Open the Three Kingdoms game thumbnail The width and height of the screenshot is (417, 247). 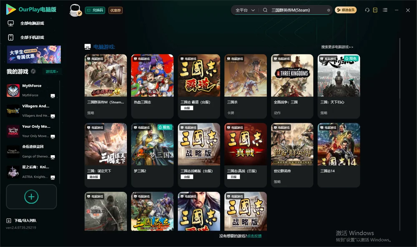292,76
